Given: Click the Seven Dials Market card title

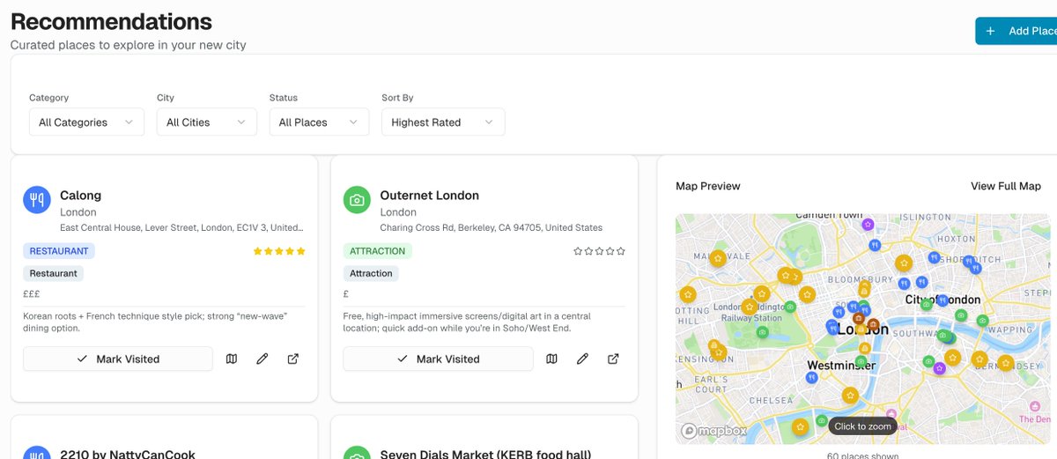Looking at the screenshot, I should [x=485, y=455].
